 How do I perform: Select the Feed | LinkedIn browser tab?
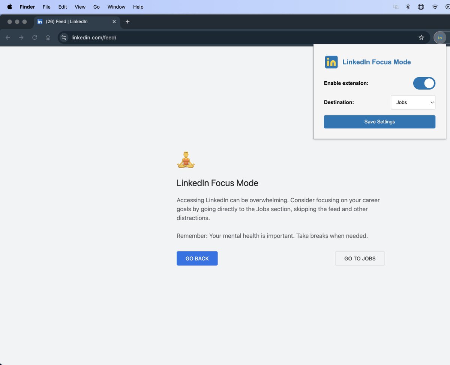coord(77,22)
